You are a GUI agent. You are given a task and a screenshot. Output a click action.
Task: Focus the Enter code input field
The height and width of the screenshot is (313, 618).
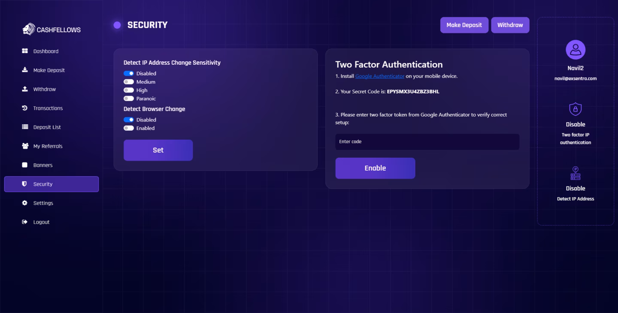[x=427, y=141]
